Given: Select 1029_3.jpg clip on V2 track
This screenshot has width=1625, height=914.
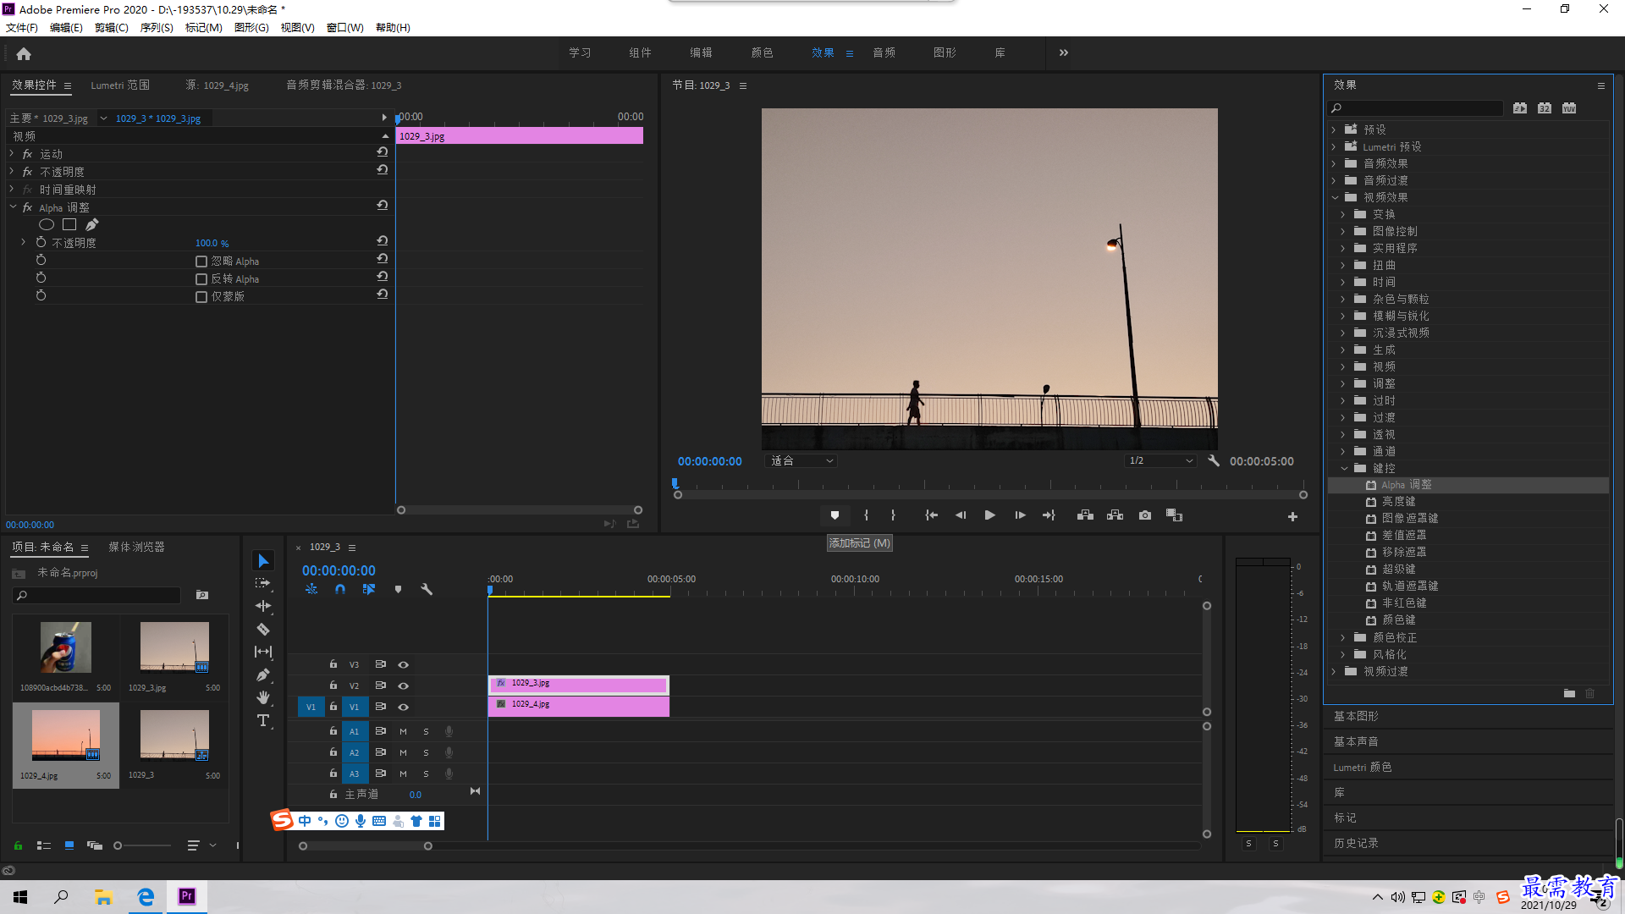Looking at the screenshot, I should (579, 684).
